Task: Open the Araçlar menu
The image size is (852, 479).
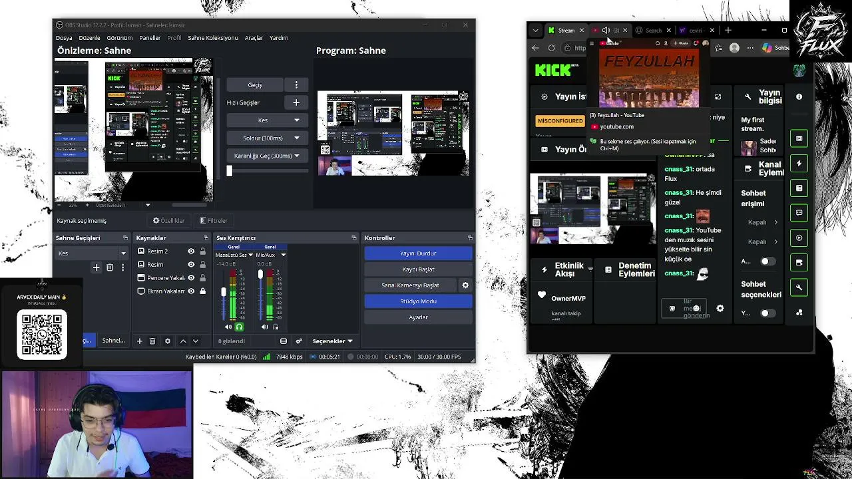Action: tap(254, 38)
